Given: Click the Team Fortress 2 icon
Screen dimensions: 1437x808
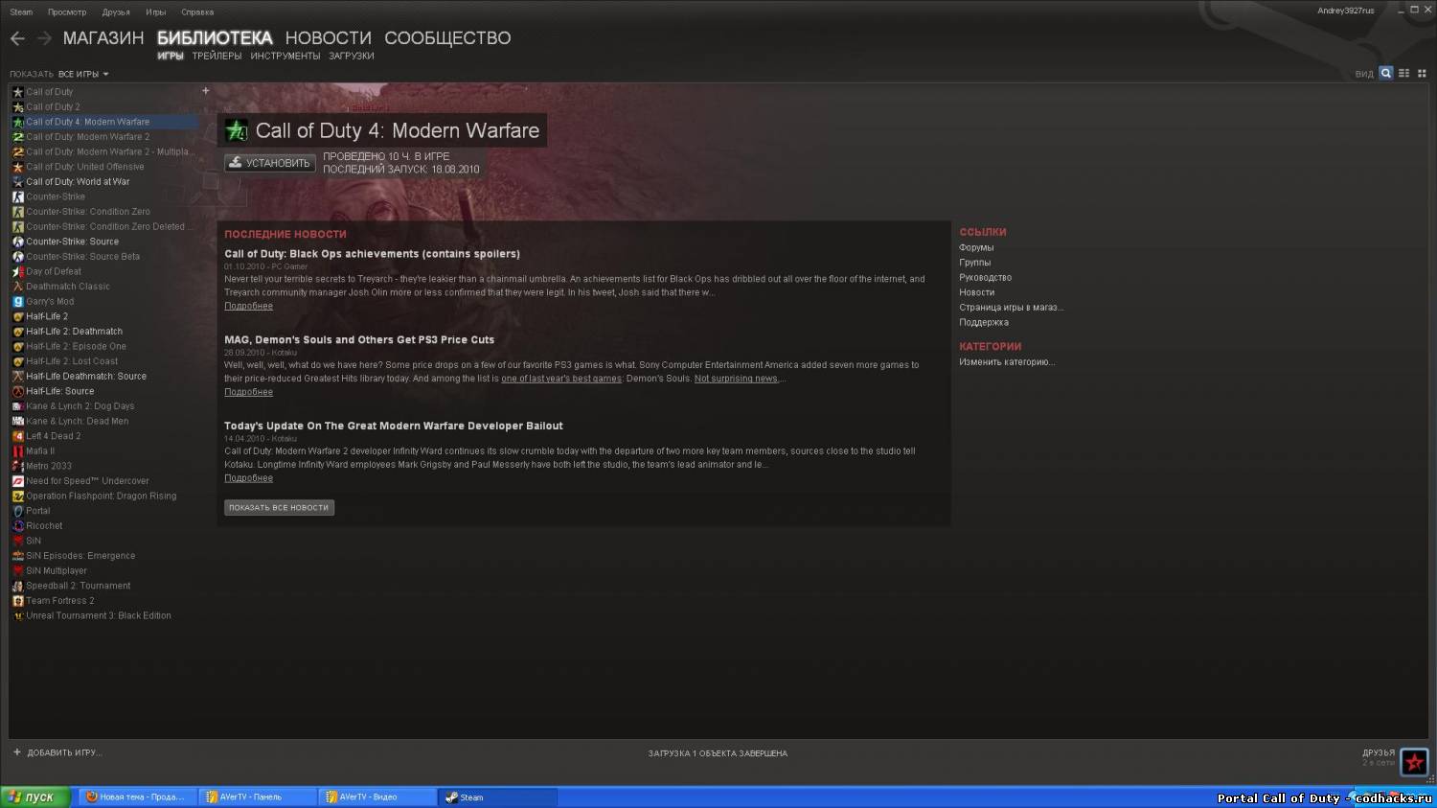Looking at the screenshot, I should 17,600.
